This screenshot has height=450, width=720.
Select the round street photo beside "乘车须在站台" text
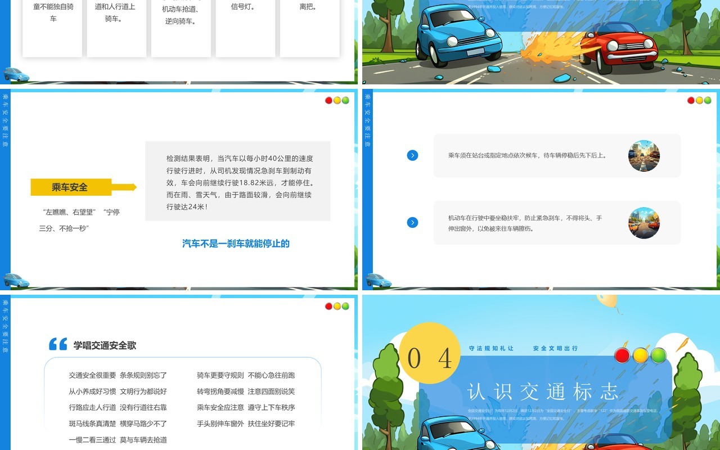tap(644, 156)
